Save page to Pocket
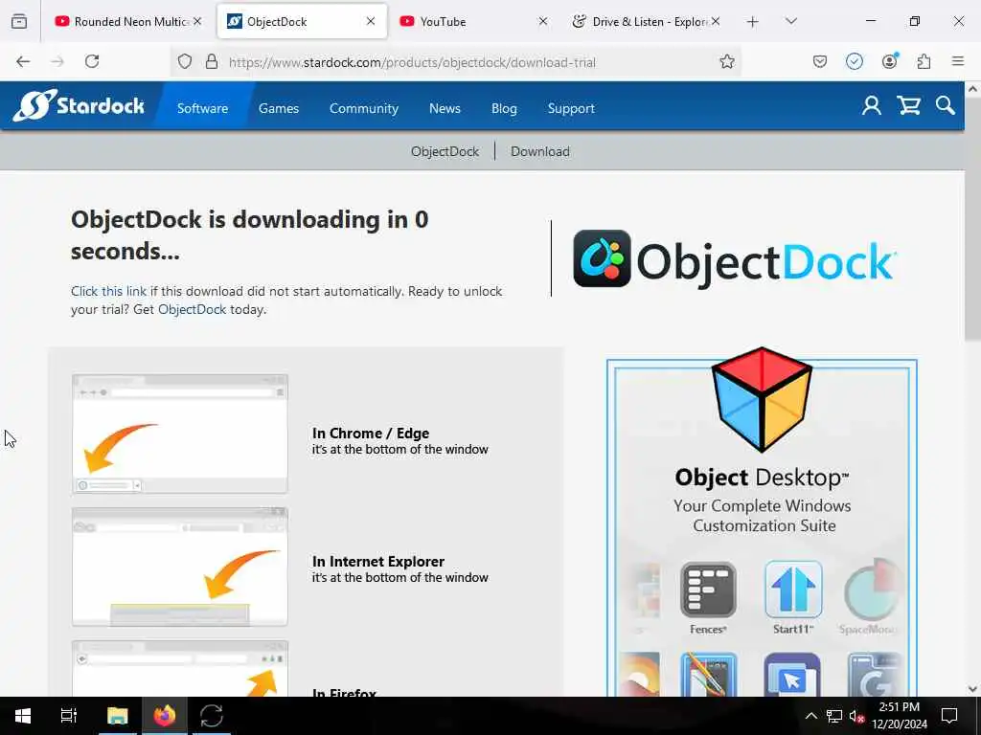This screenshot has width=981, height=735. click(x=820, y=61)
